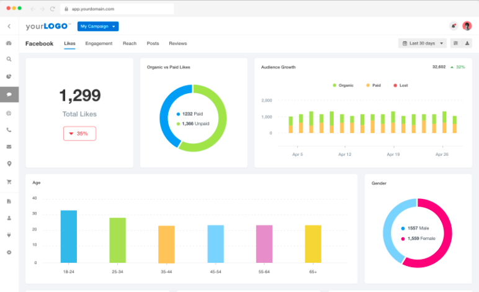Click the 25-34 age bar
479x292 pixels.
point(118,240)
